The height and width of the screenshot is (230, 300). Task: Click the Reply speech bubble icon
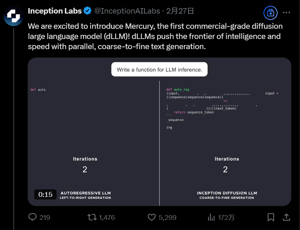click(x=33, y=217)
